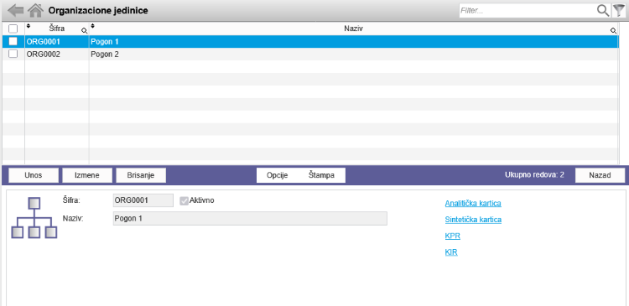Click the Šifra column header
629x306 pixels.
(56, 29)
